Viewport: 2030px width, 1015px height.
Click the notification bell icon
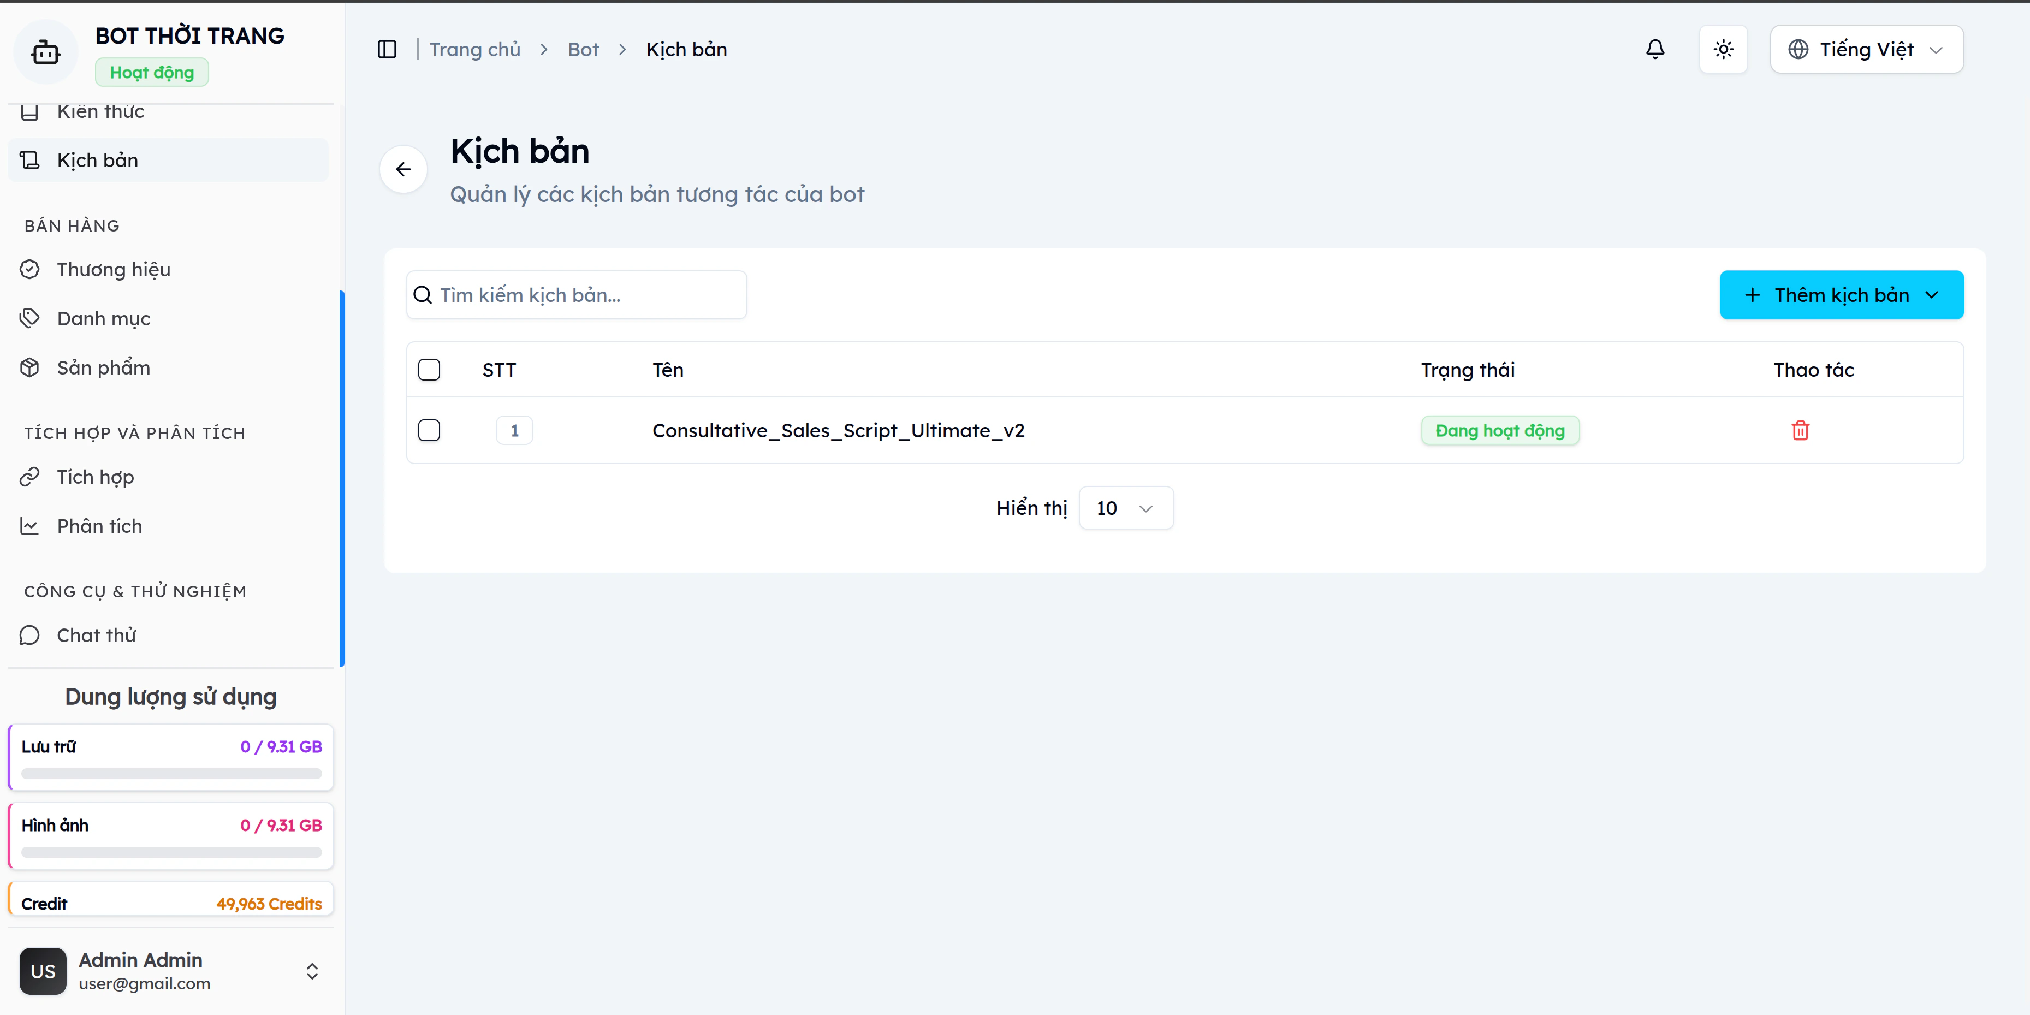[x=1655, y=49]
